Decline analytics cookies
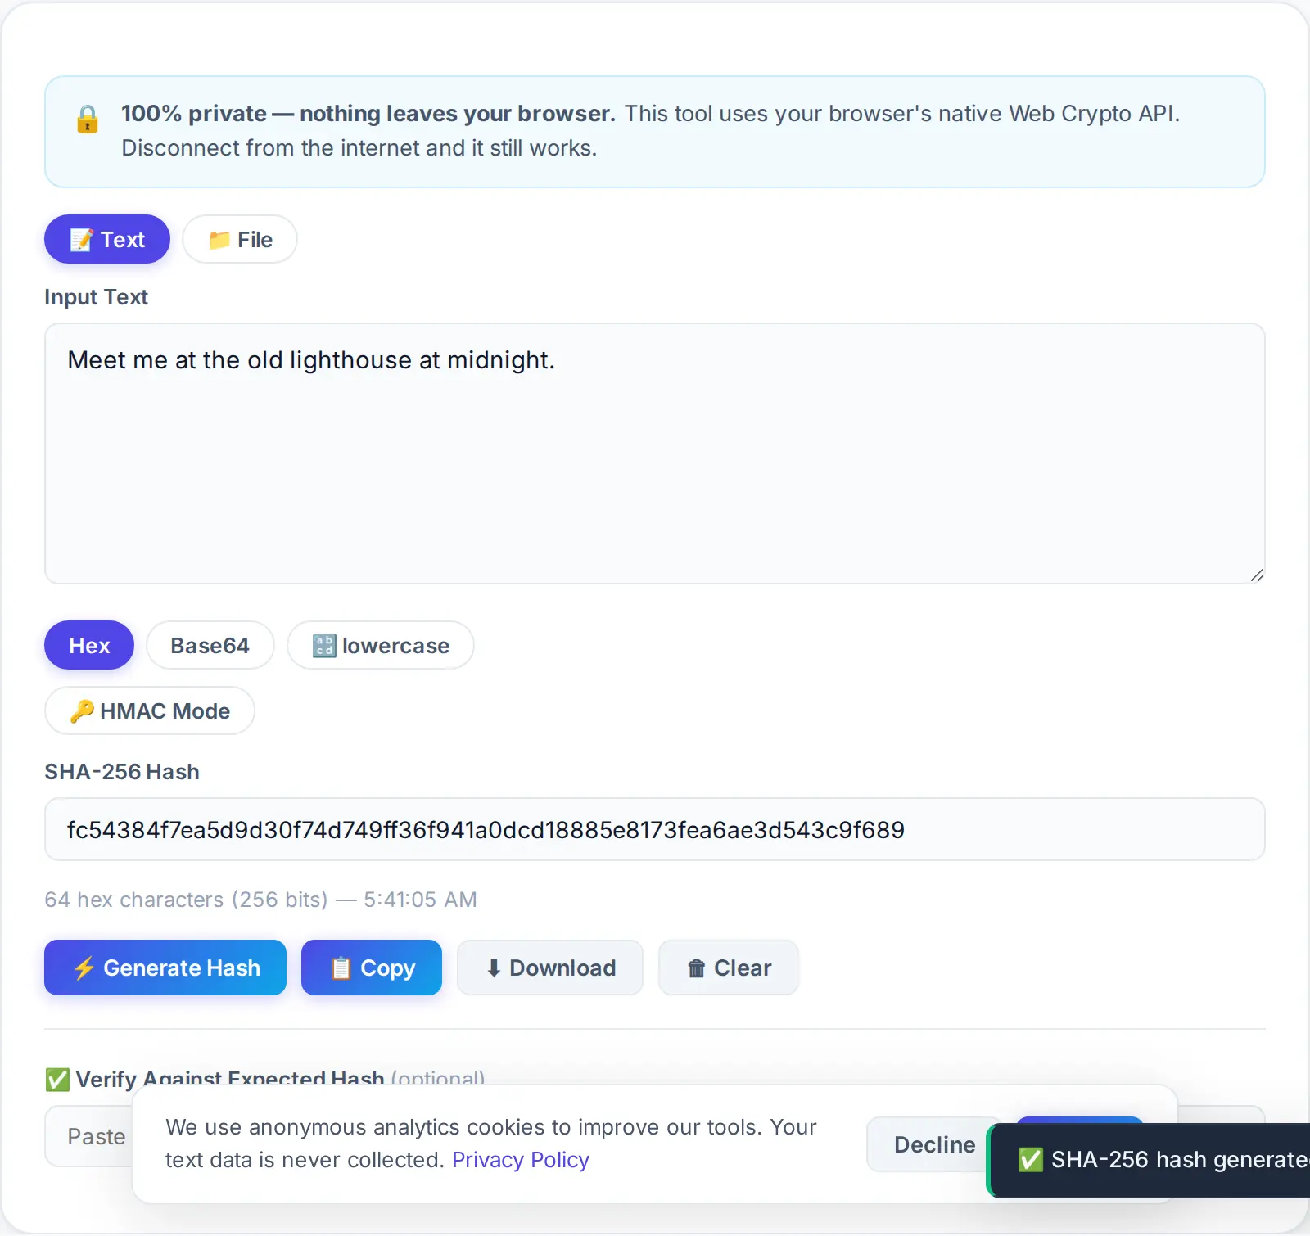Screen dimensions: 1310x1236 [934, 1144]
